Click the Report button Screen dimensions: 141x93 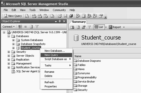point(115,27)
